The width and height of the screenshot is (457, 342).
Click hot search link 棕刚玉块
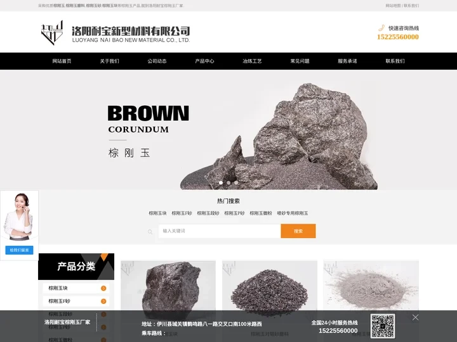click(x=157, y=213)
